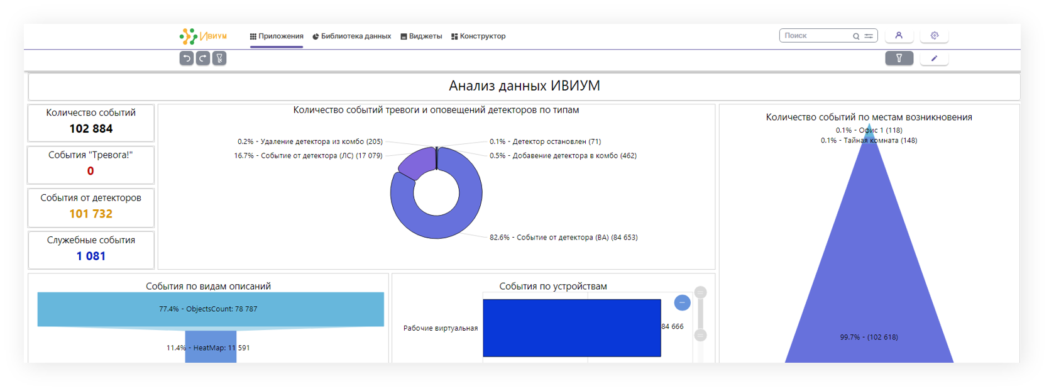Click the Рабочие виртуальная axis label
Screen dimensions: 1049x391
(441, 328)
